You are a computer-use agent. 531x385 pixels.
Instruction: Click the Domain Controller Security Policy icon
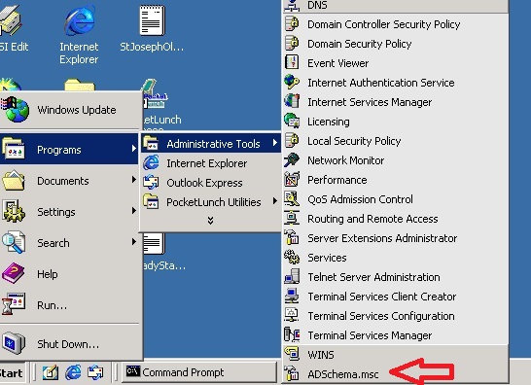(x=292, y=24)
